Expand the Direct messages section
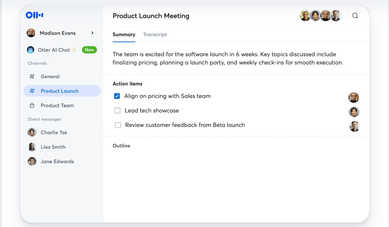 [x=44, y=119]
